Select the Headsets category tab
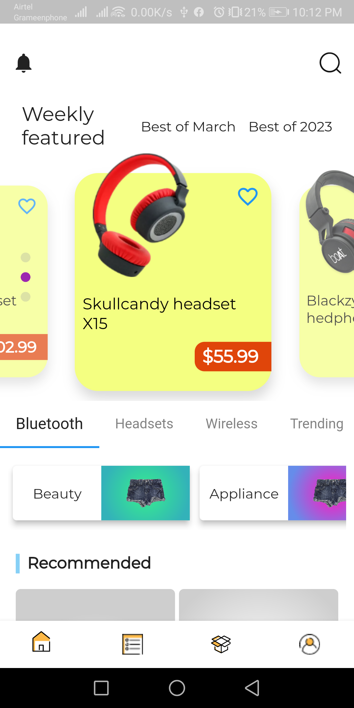This screenshot has width=354, height=708. coord(144,423)
